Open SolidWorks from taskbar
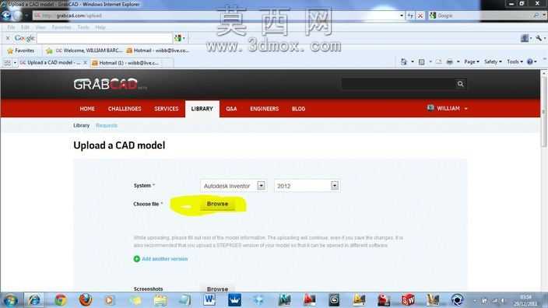The height and width of the screenshot is (308, 548). coord(408,300)
